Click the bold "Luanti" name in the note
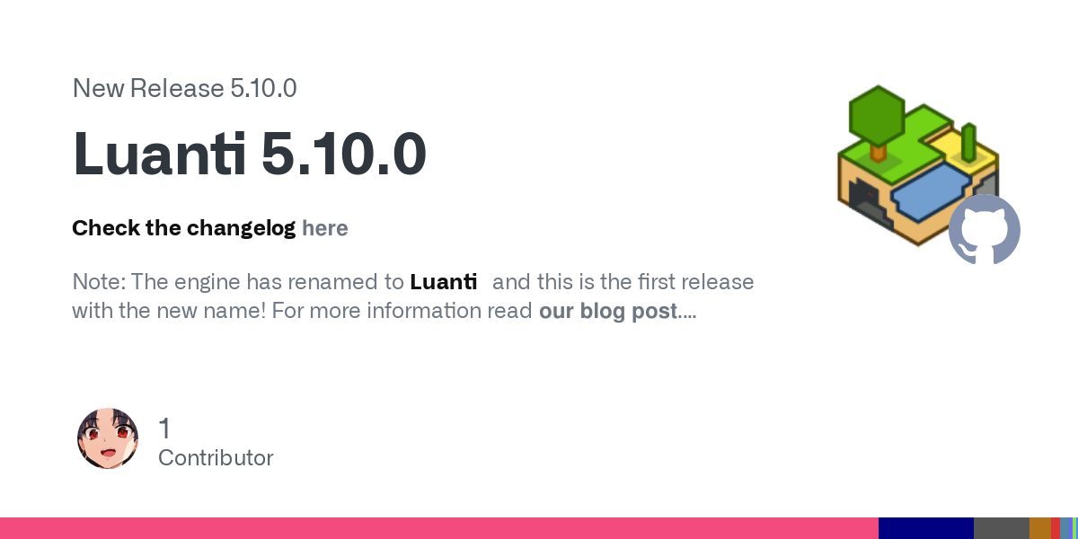This screenshot has height=539, width=1078. (443, 282)
